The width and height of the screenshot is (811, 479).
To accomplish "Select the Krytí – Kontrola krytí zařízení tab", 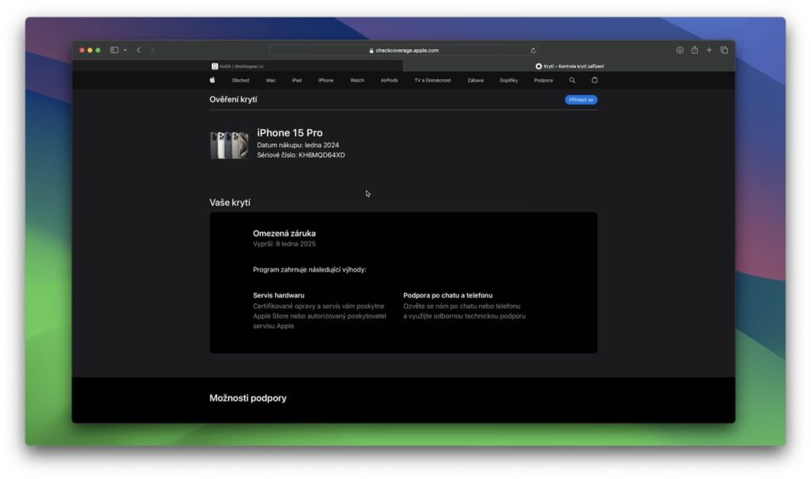I will pos(569,67).
